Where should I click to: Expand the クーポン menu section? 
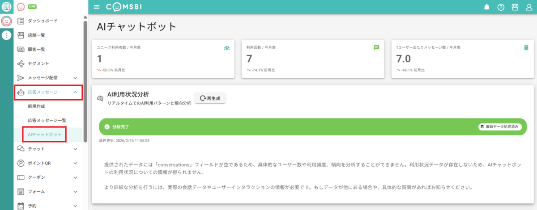coord(75,177)
